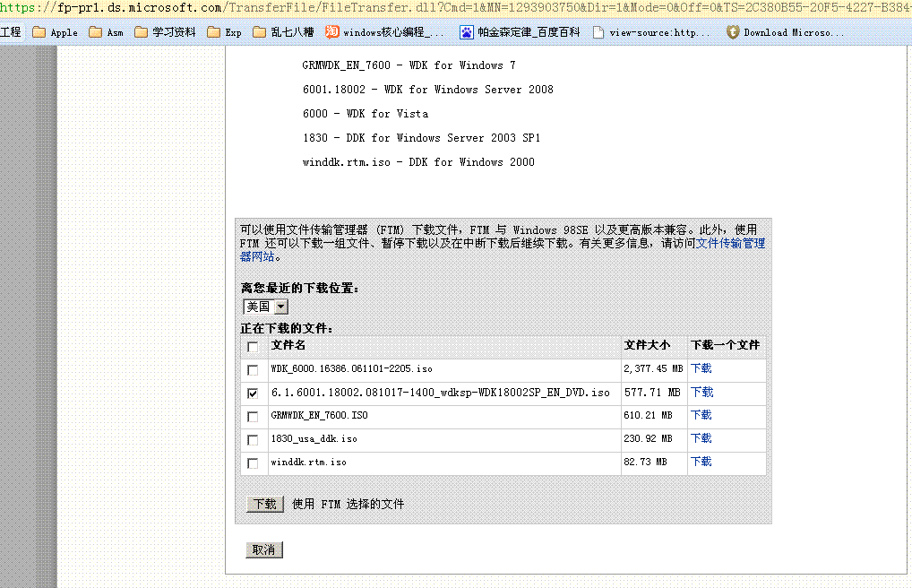Click text '6001.18002 - WDK for Windows Server 2008'
The width and height of the screenshot is (912, 588).
(x=428, y=90)
